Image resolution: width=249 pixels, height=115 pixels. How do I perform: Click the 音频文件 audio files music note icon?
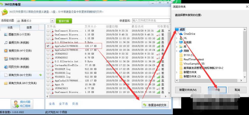click(6, 43)
